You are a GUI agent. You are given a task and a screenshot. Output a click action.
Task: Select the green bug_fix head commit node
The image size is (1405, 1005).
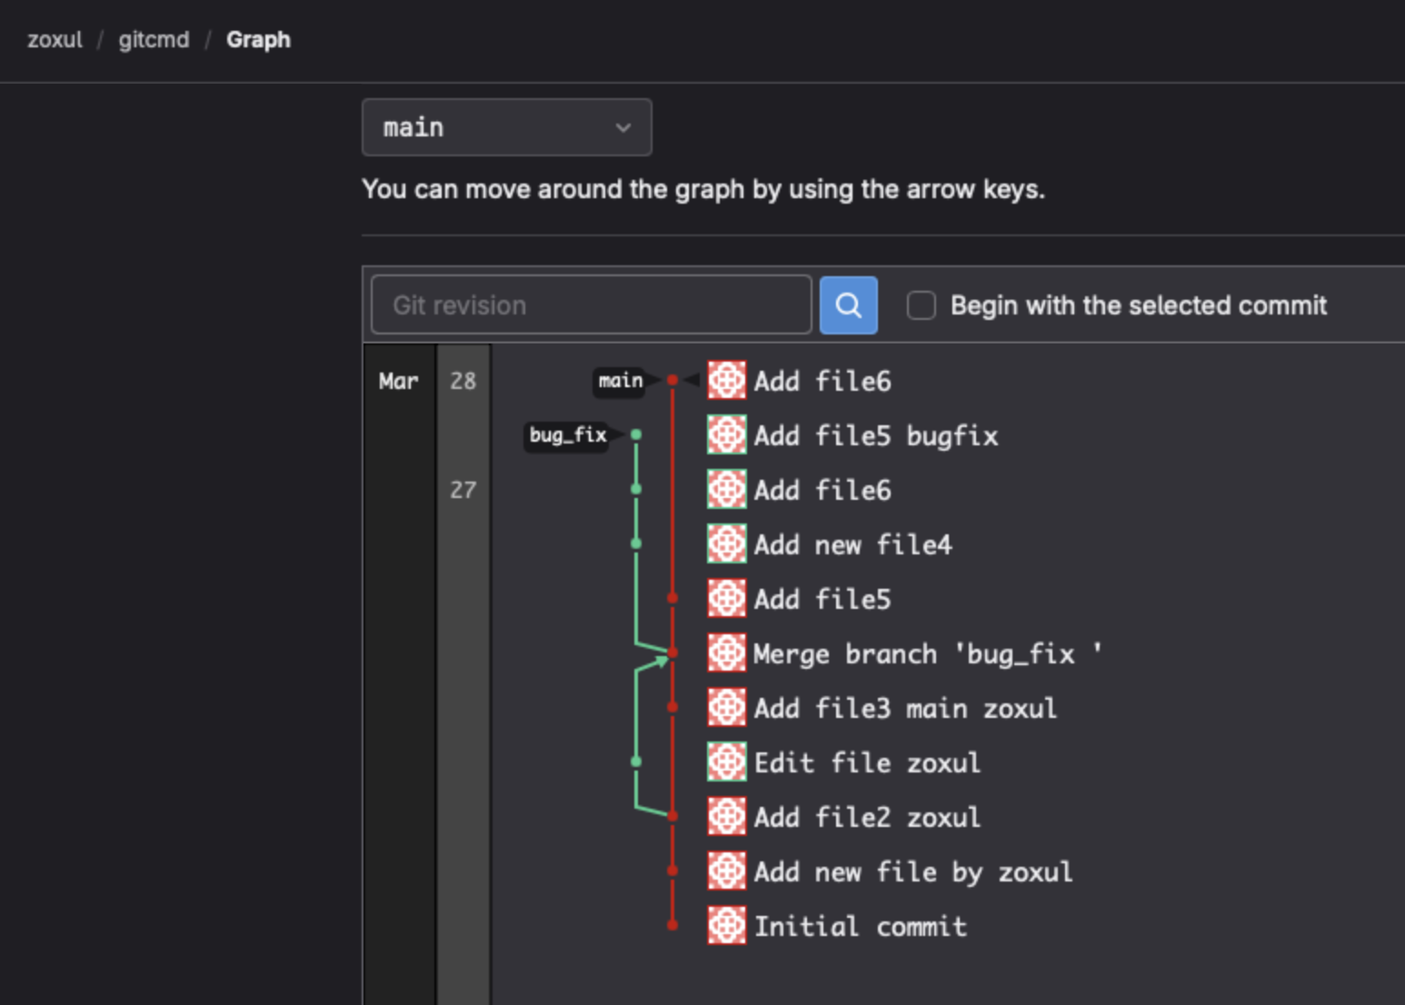[x=636, y=435]
